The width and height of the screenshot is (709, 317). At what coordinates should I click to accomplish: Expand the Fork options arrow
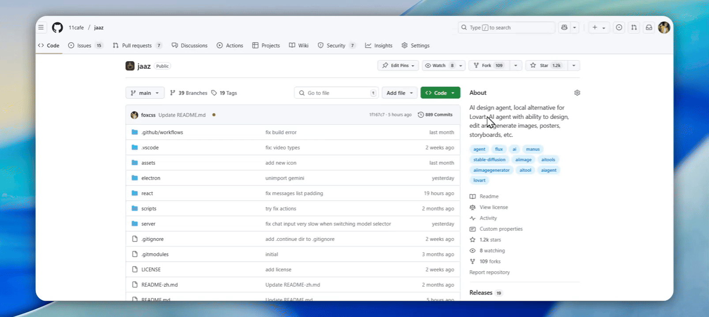[x=516, y=66]
